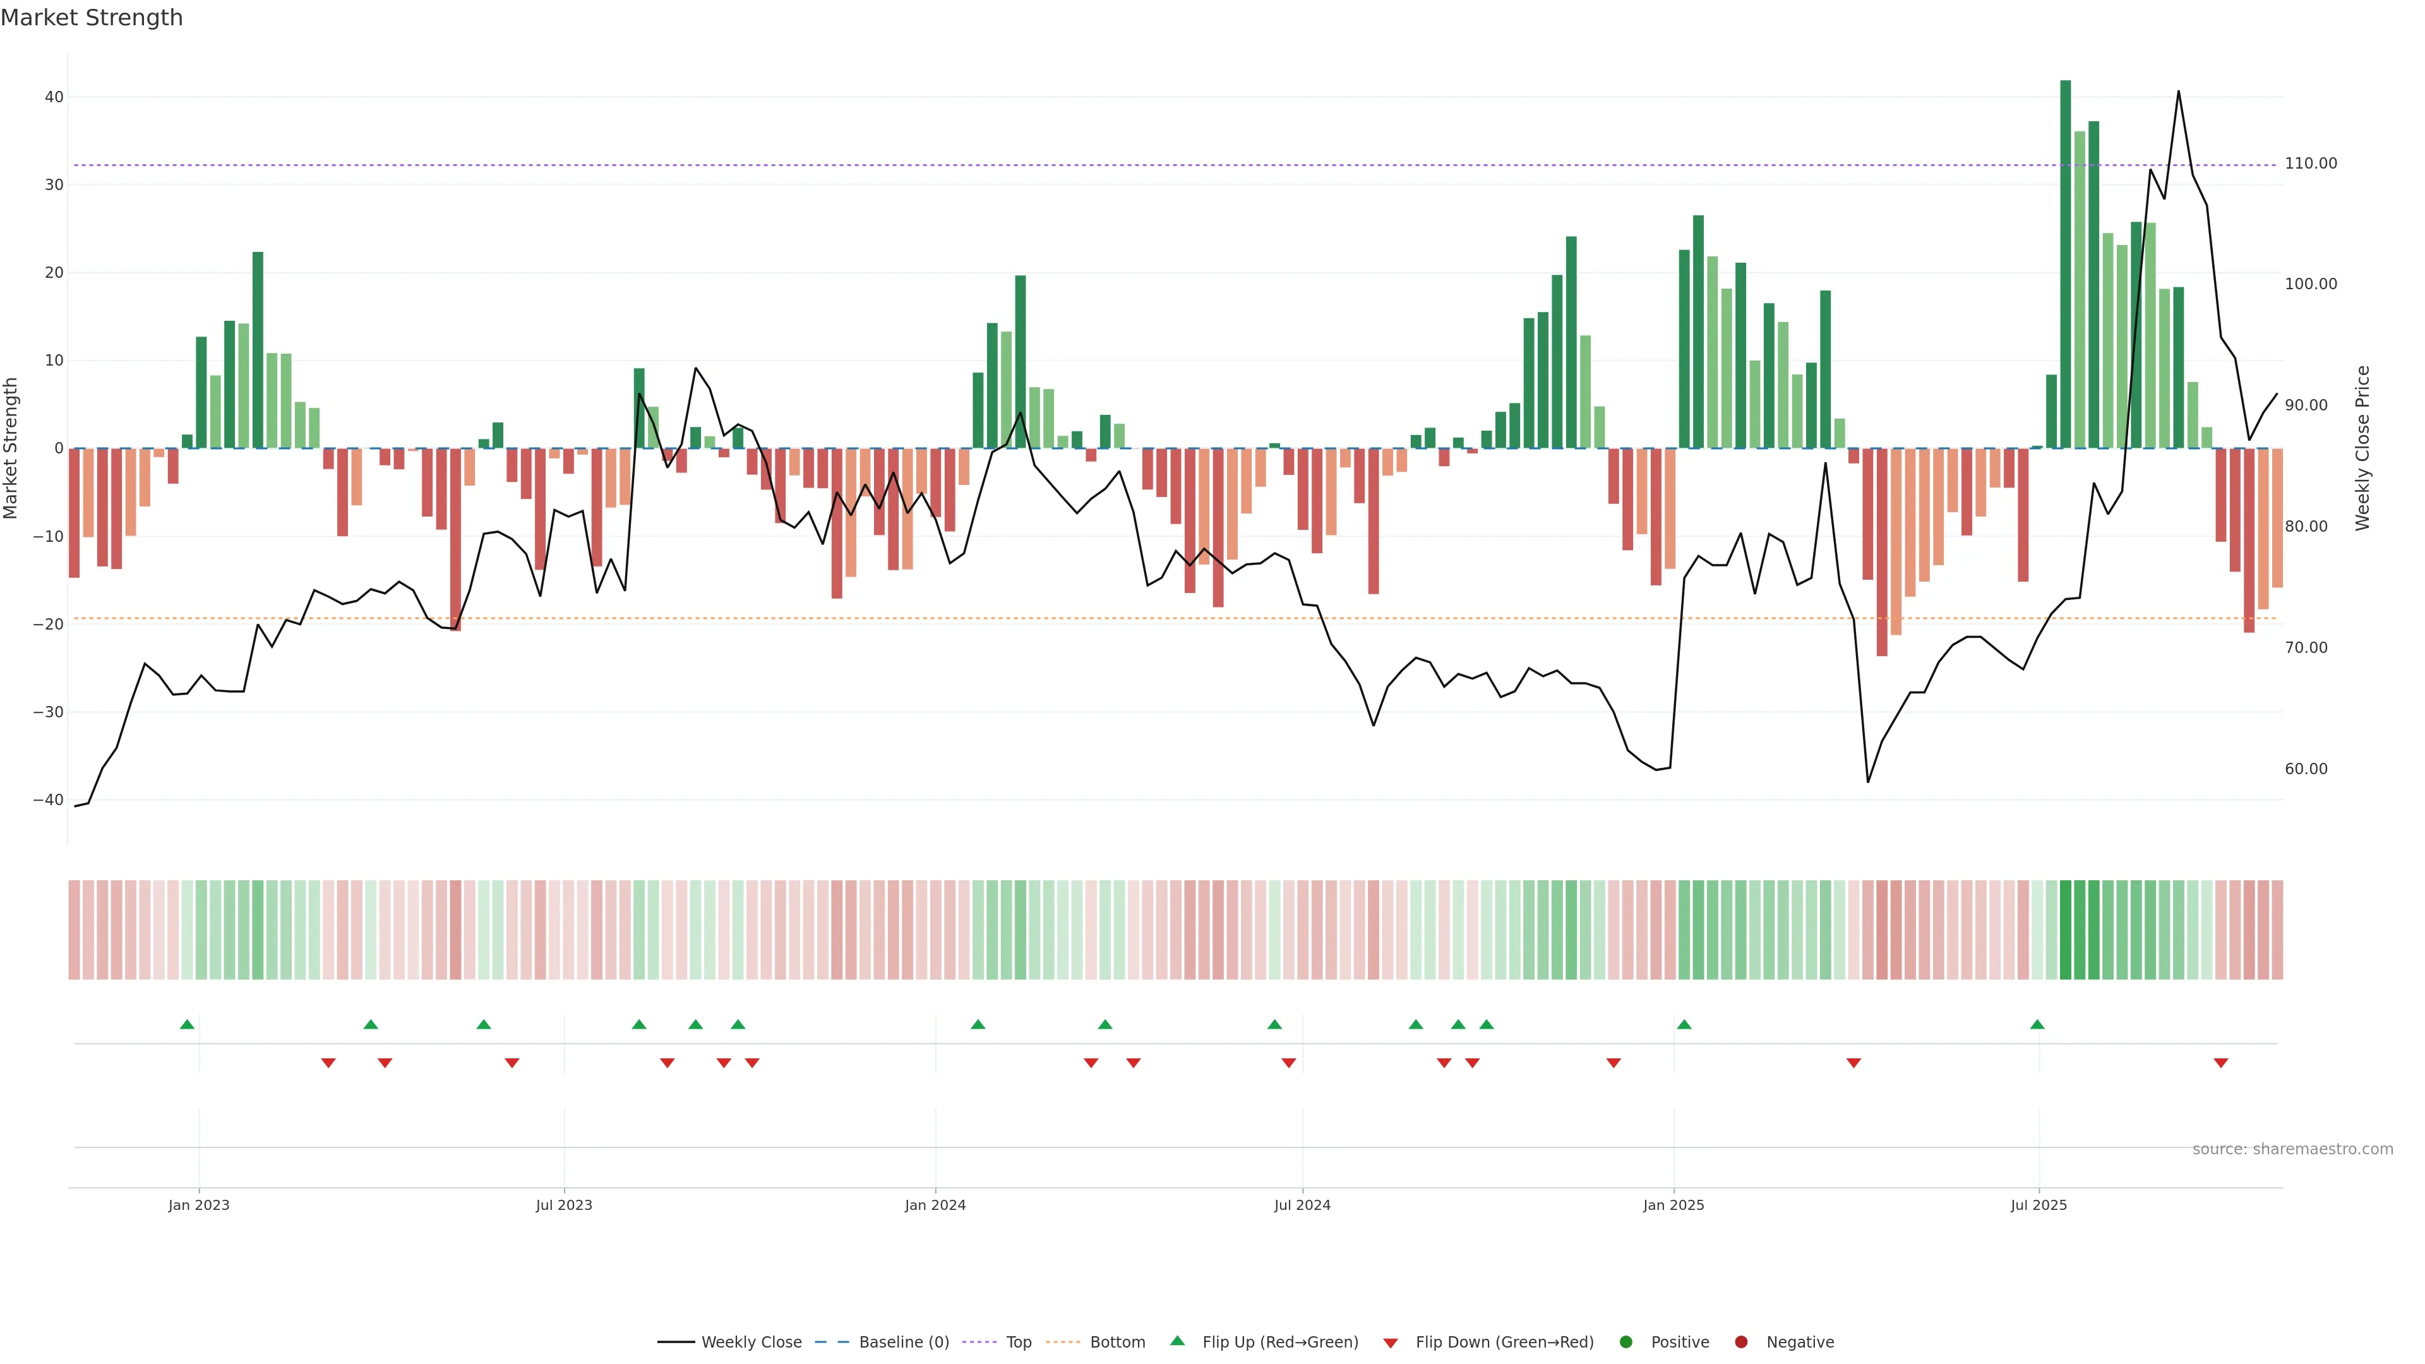Toggle the Weekly Close legend entry
The width and height of the screenshot is (2425, 1364).
click(751, 1341)
